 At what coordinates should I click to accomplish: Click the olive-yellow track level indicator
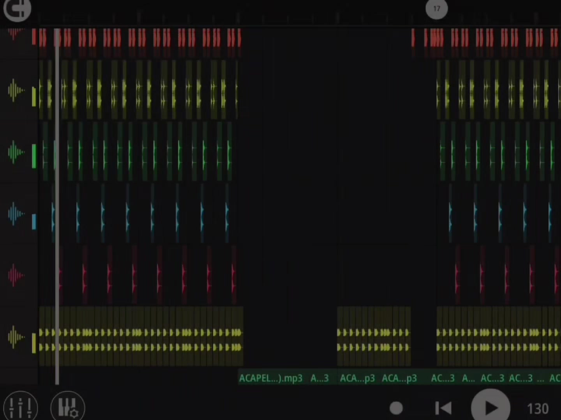pyautogui.click(x=34, y=96)
